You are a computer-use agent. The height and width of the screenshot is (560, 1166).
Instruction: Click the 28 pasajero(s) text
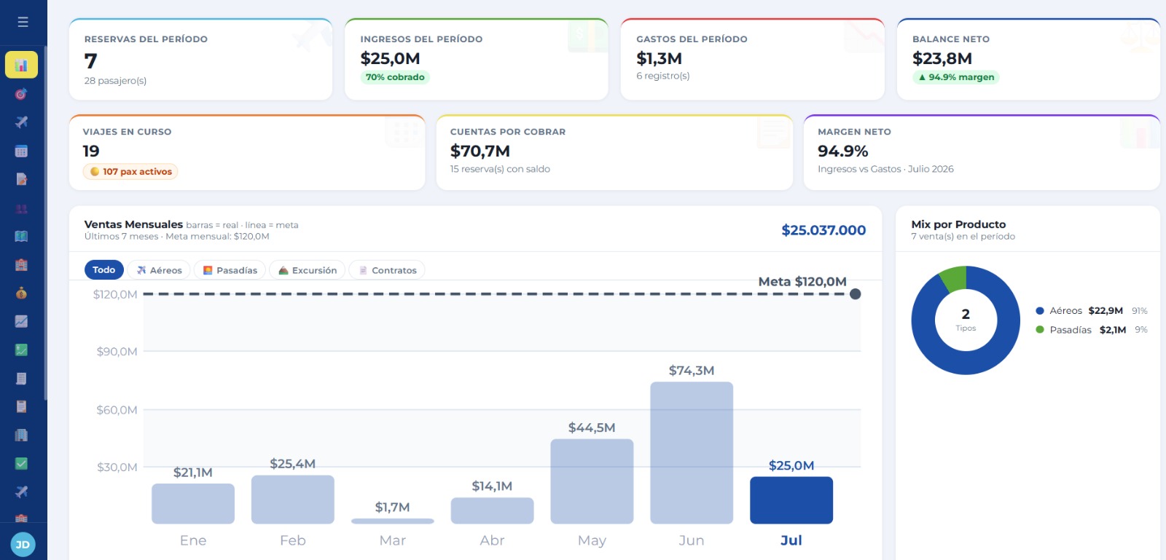click(x=115, y=81)
